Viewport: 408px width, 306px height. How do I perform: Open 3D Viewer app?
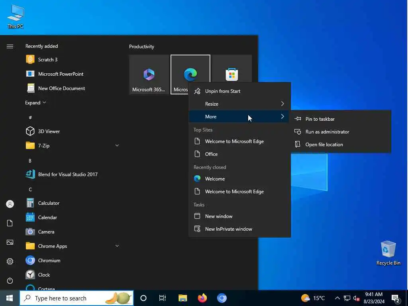point(73,131)
